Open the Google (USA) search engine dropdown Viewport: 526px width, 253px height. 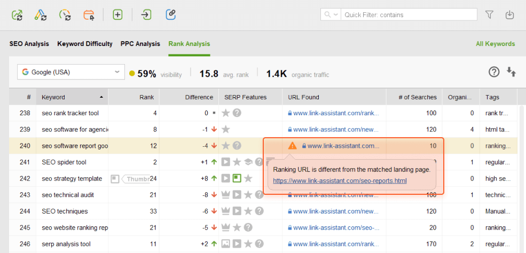[x=71, y=72]
